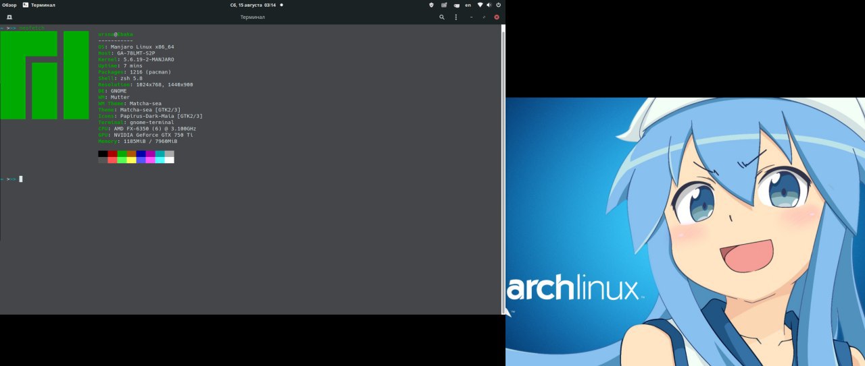Click the typed neofetch command
Screen dimensions: 865x366
32,28
